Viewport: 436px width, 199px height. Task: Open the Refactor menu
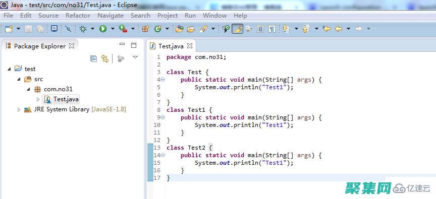pos(78,16)
